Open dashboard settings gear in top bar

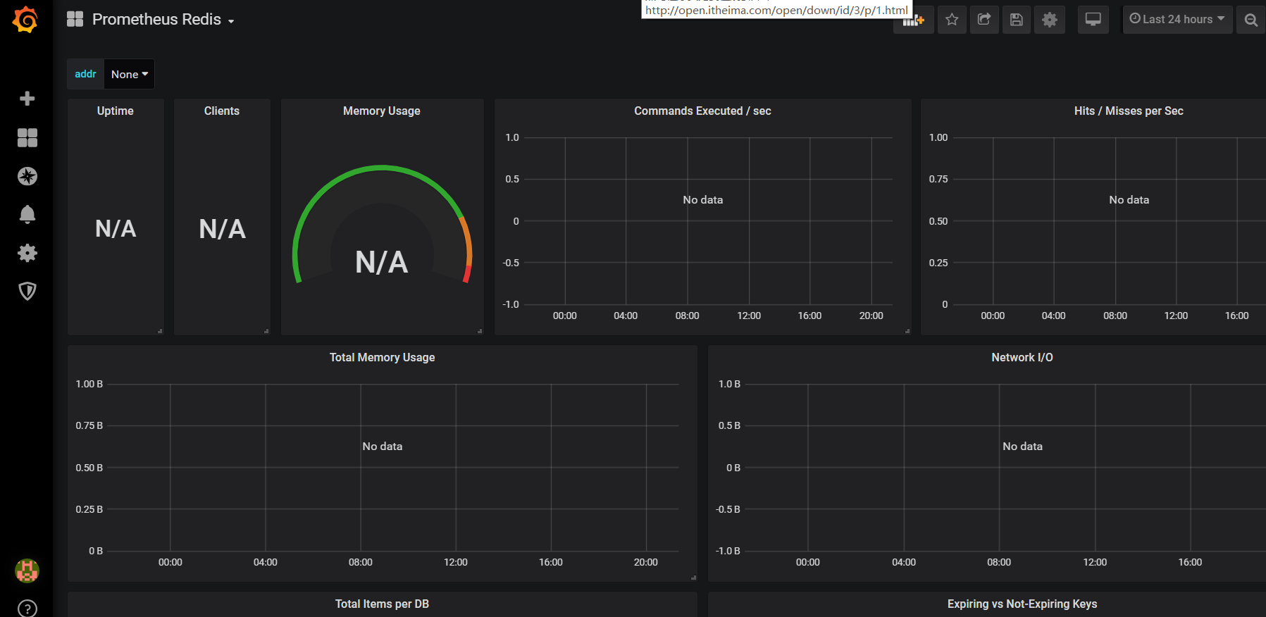point(1050,20)
